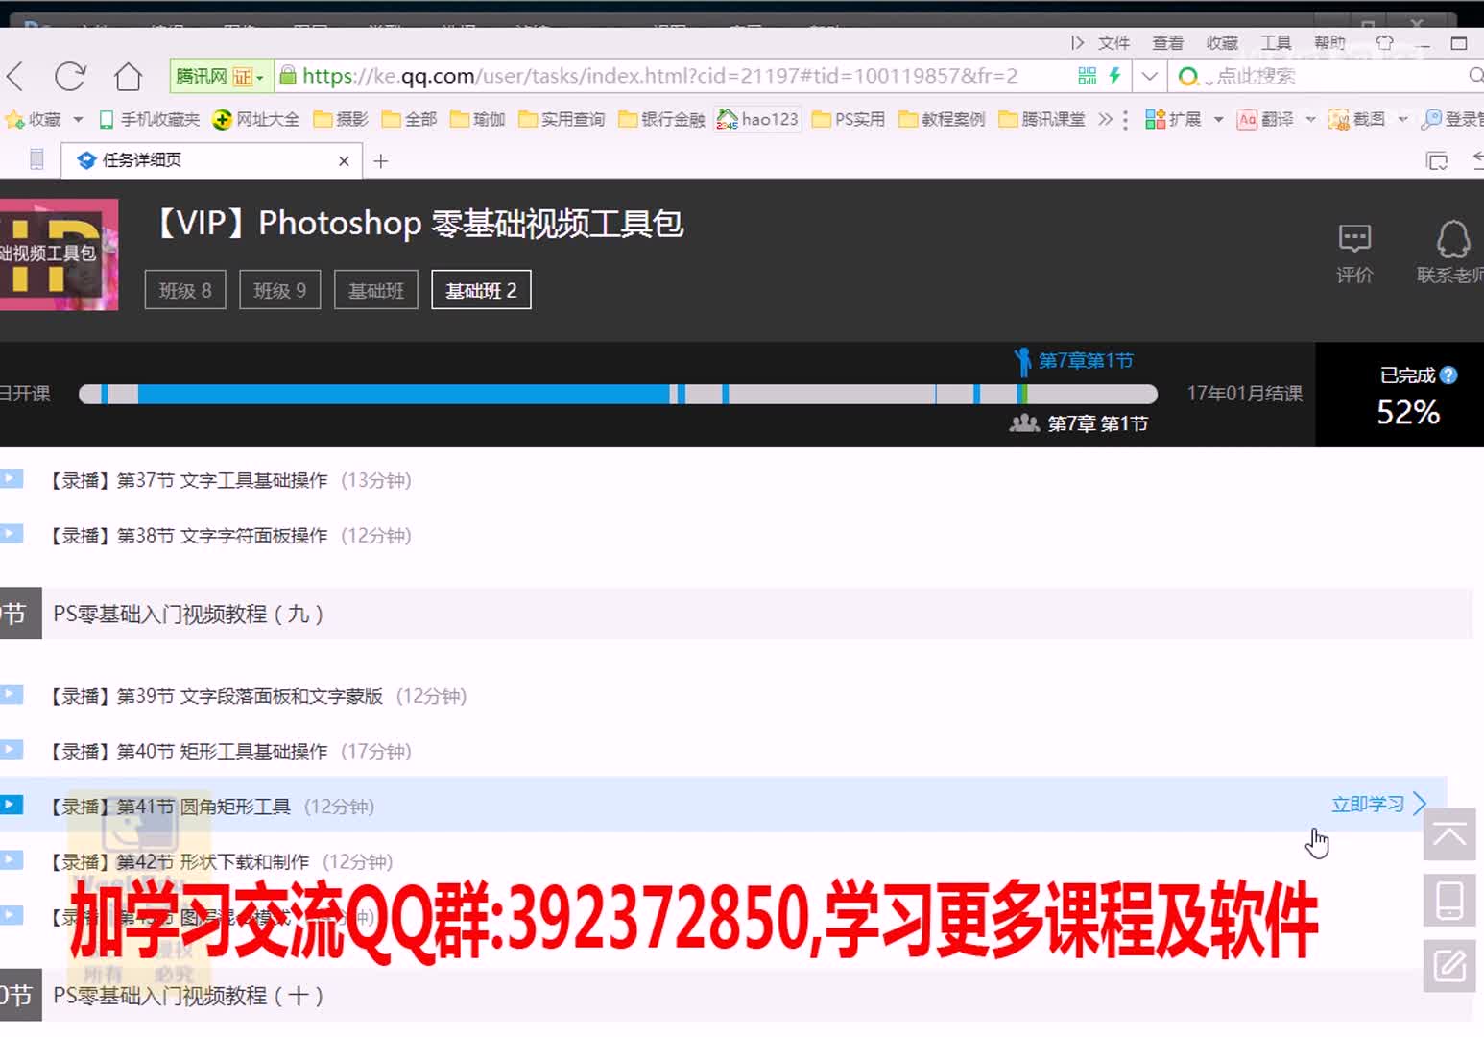Select the 班级 9 class tab
Image resolution: width=1484 pixels, height=1037 pixels.
click(279, 290)
